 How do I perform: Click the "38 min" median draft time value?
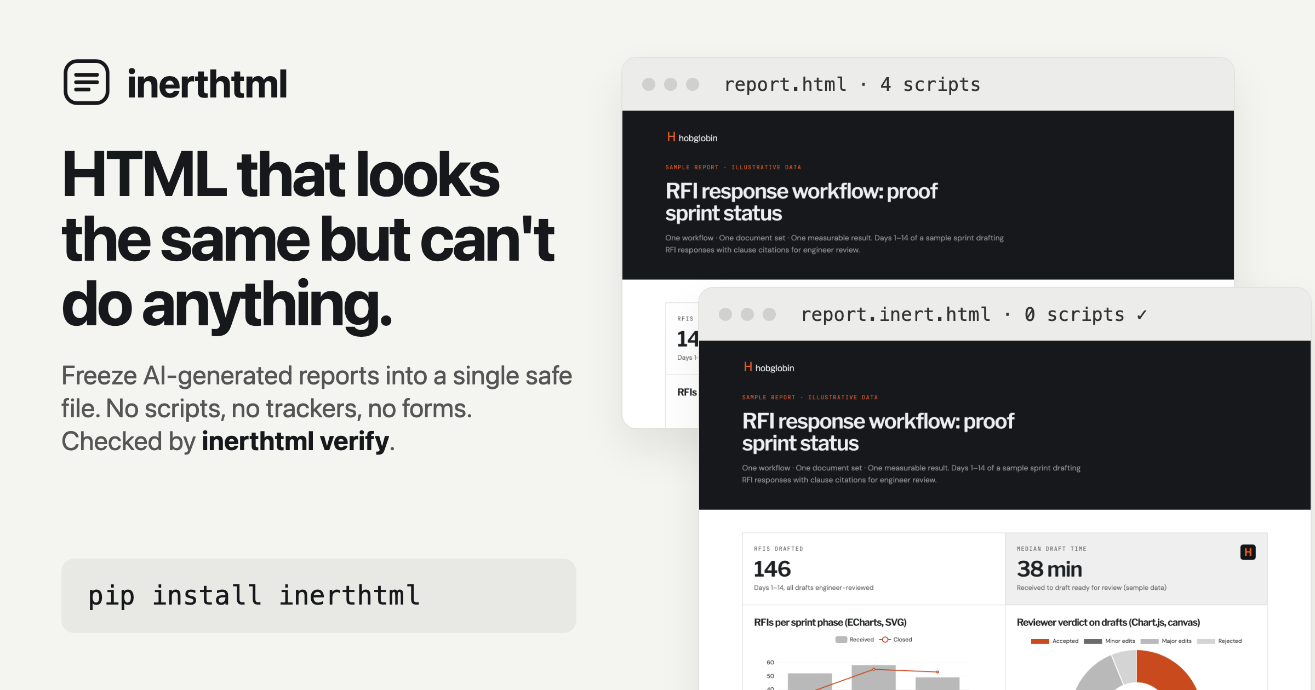(x=1049, y=569)
